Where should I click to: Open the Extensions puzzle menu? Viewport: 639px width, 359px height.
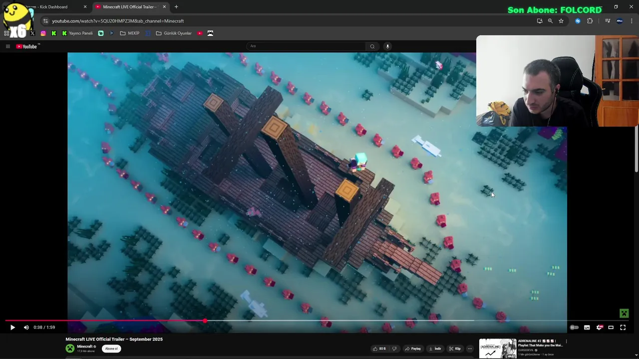[x=590, y=21]
